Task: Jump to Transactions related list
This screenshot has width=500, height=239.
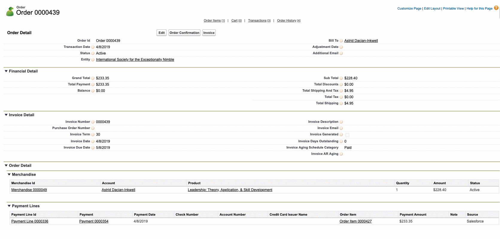Action: (x=257, y=21)
